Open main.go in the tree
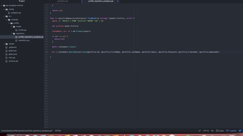Viewport: 243px width, 136px height. [12, 58]
